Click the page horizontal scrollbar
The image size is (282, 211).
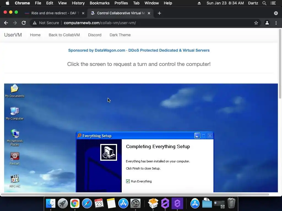tap(135, 195)
